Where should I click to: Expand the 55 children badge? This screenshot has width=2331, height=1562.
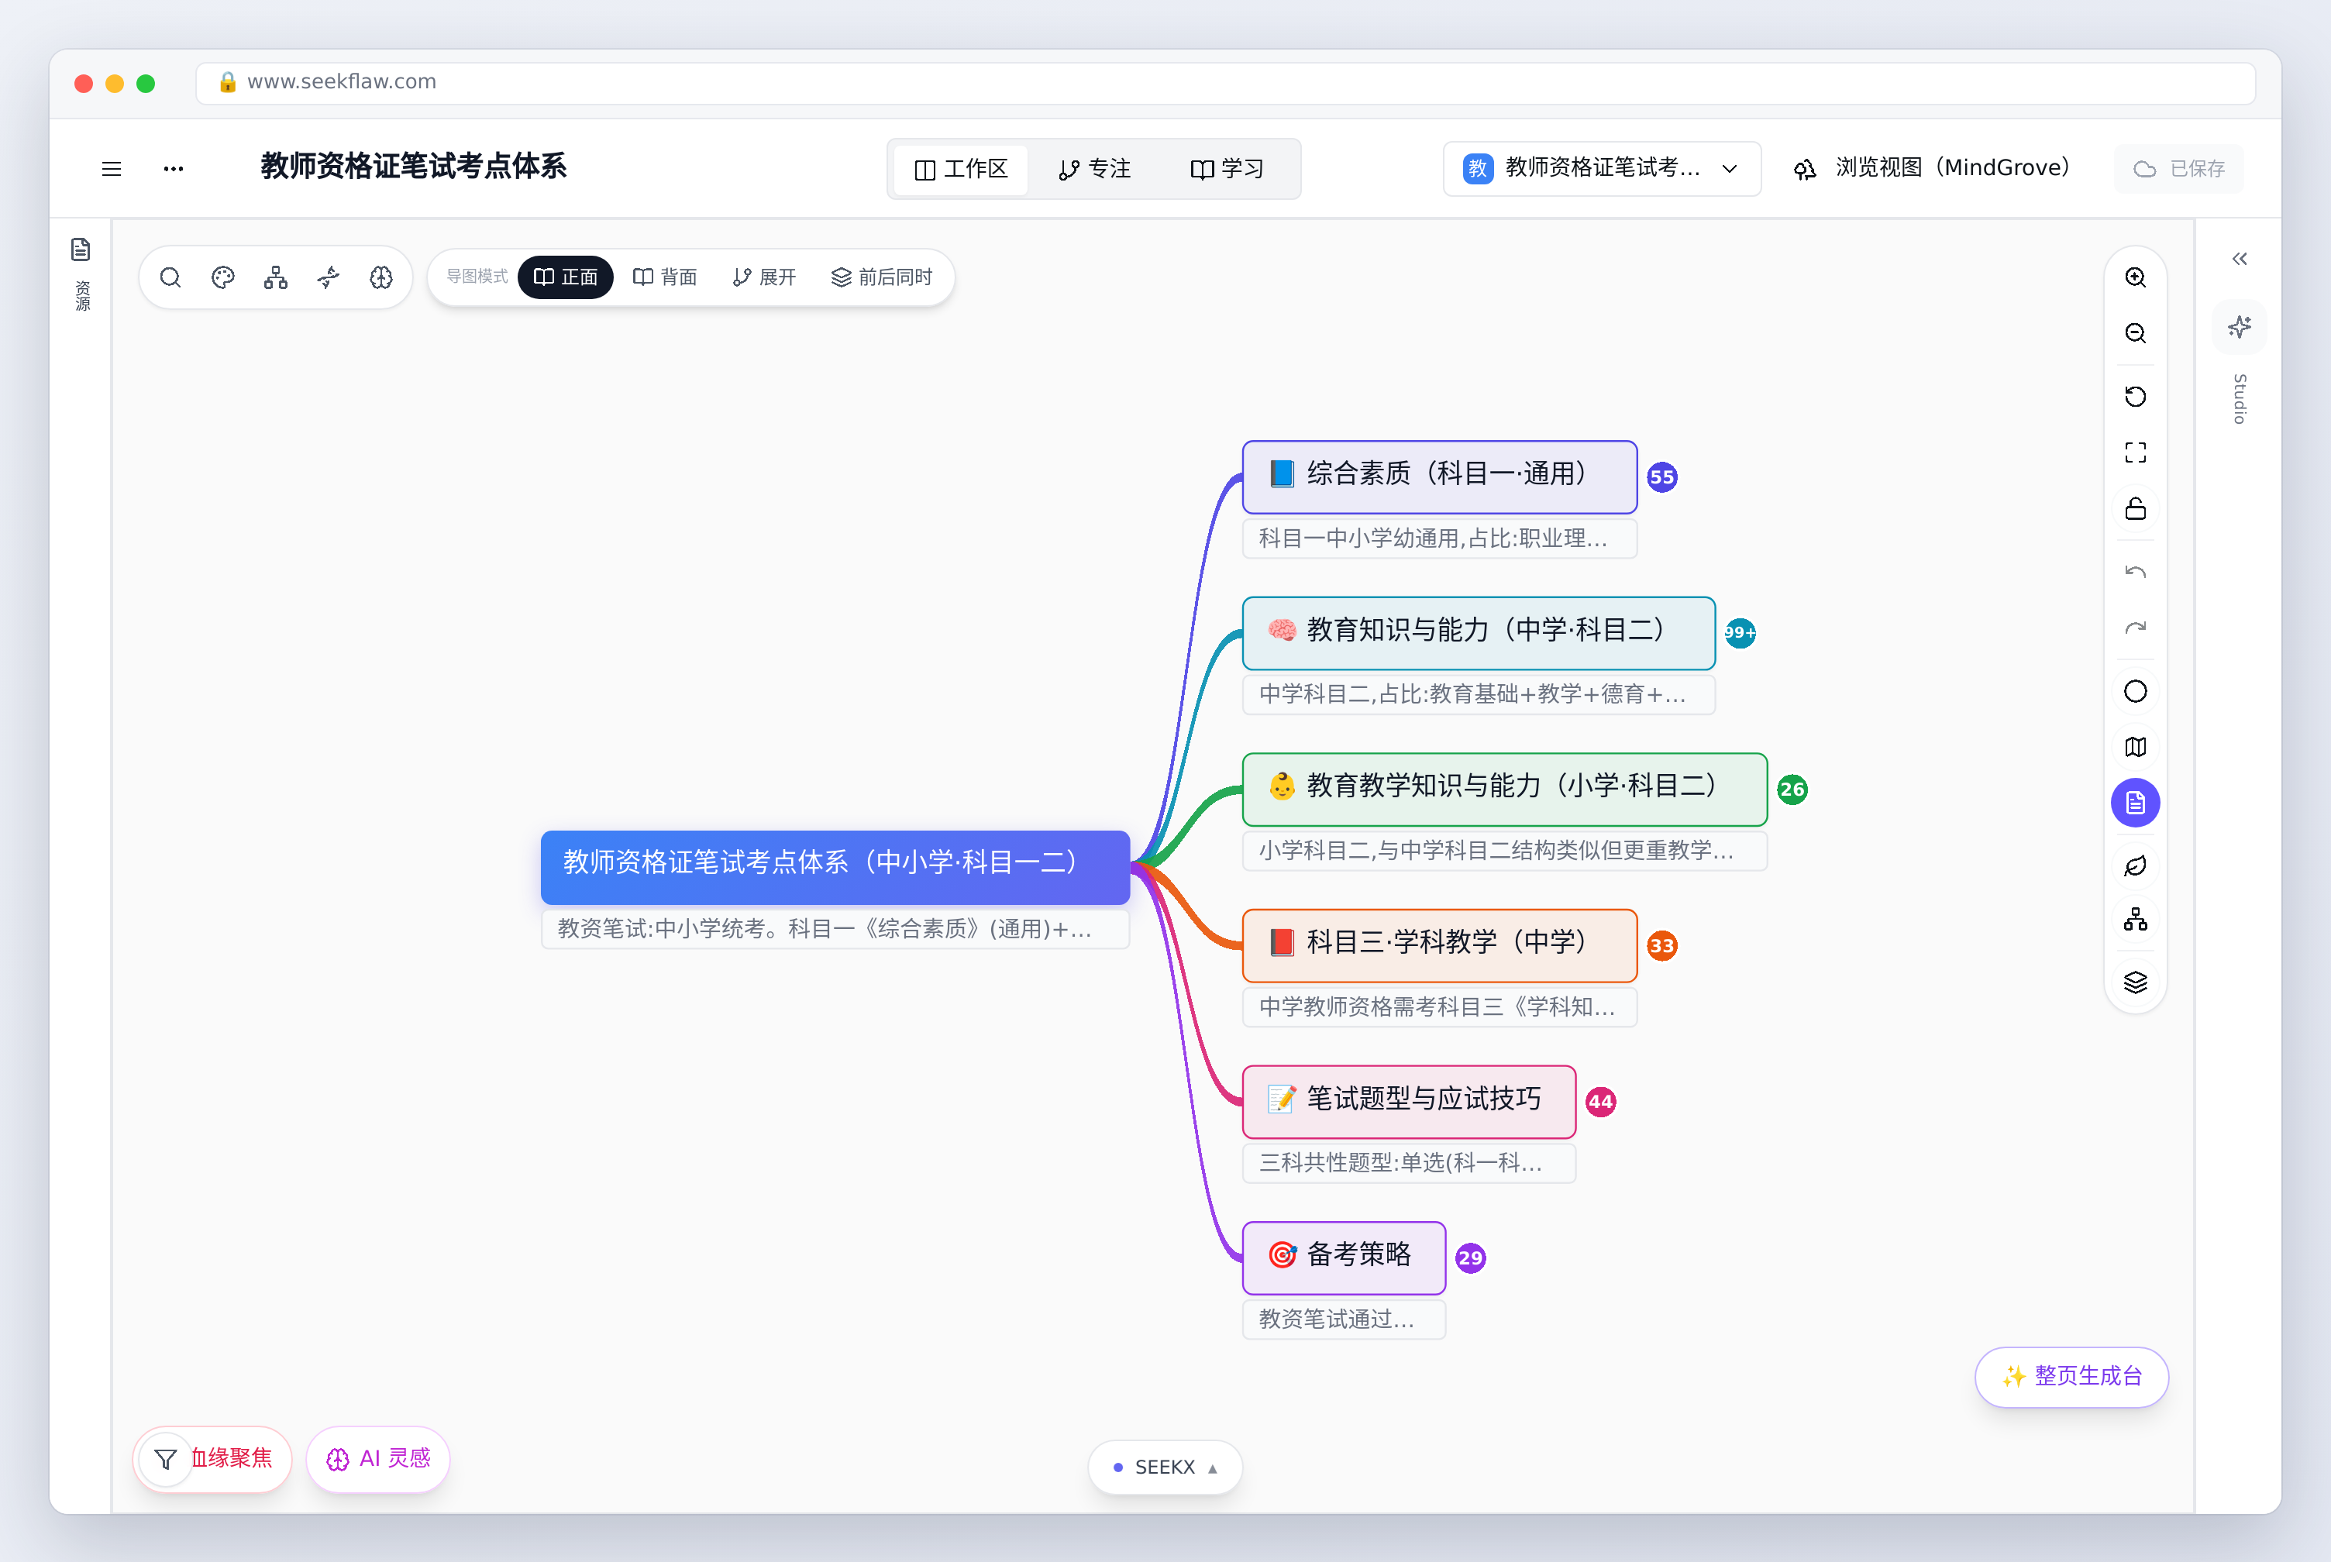coord(1661,477)
